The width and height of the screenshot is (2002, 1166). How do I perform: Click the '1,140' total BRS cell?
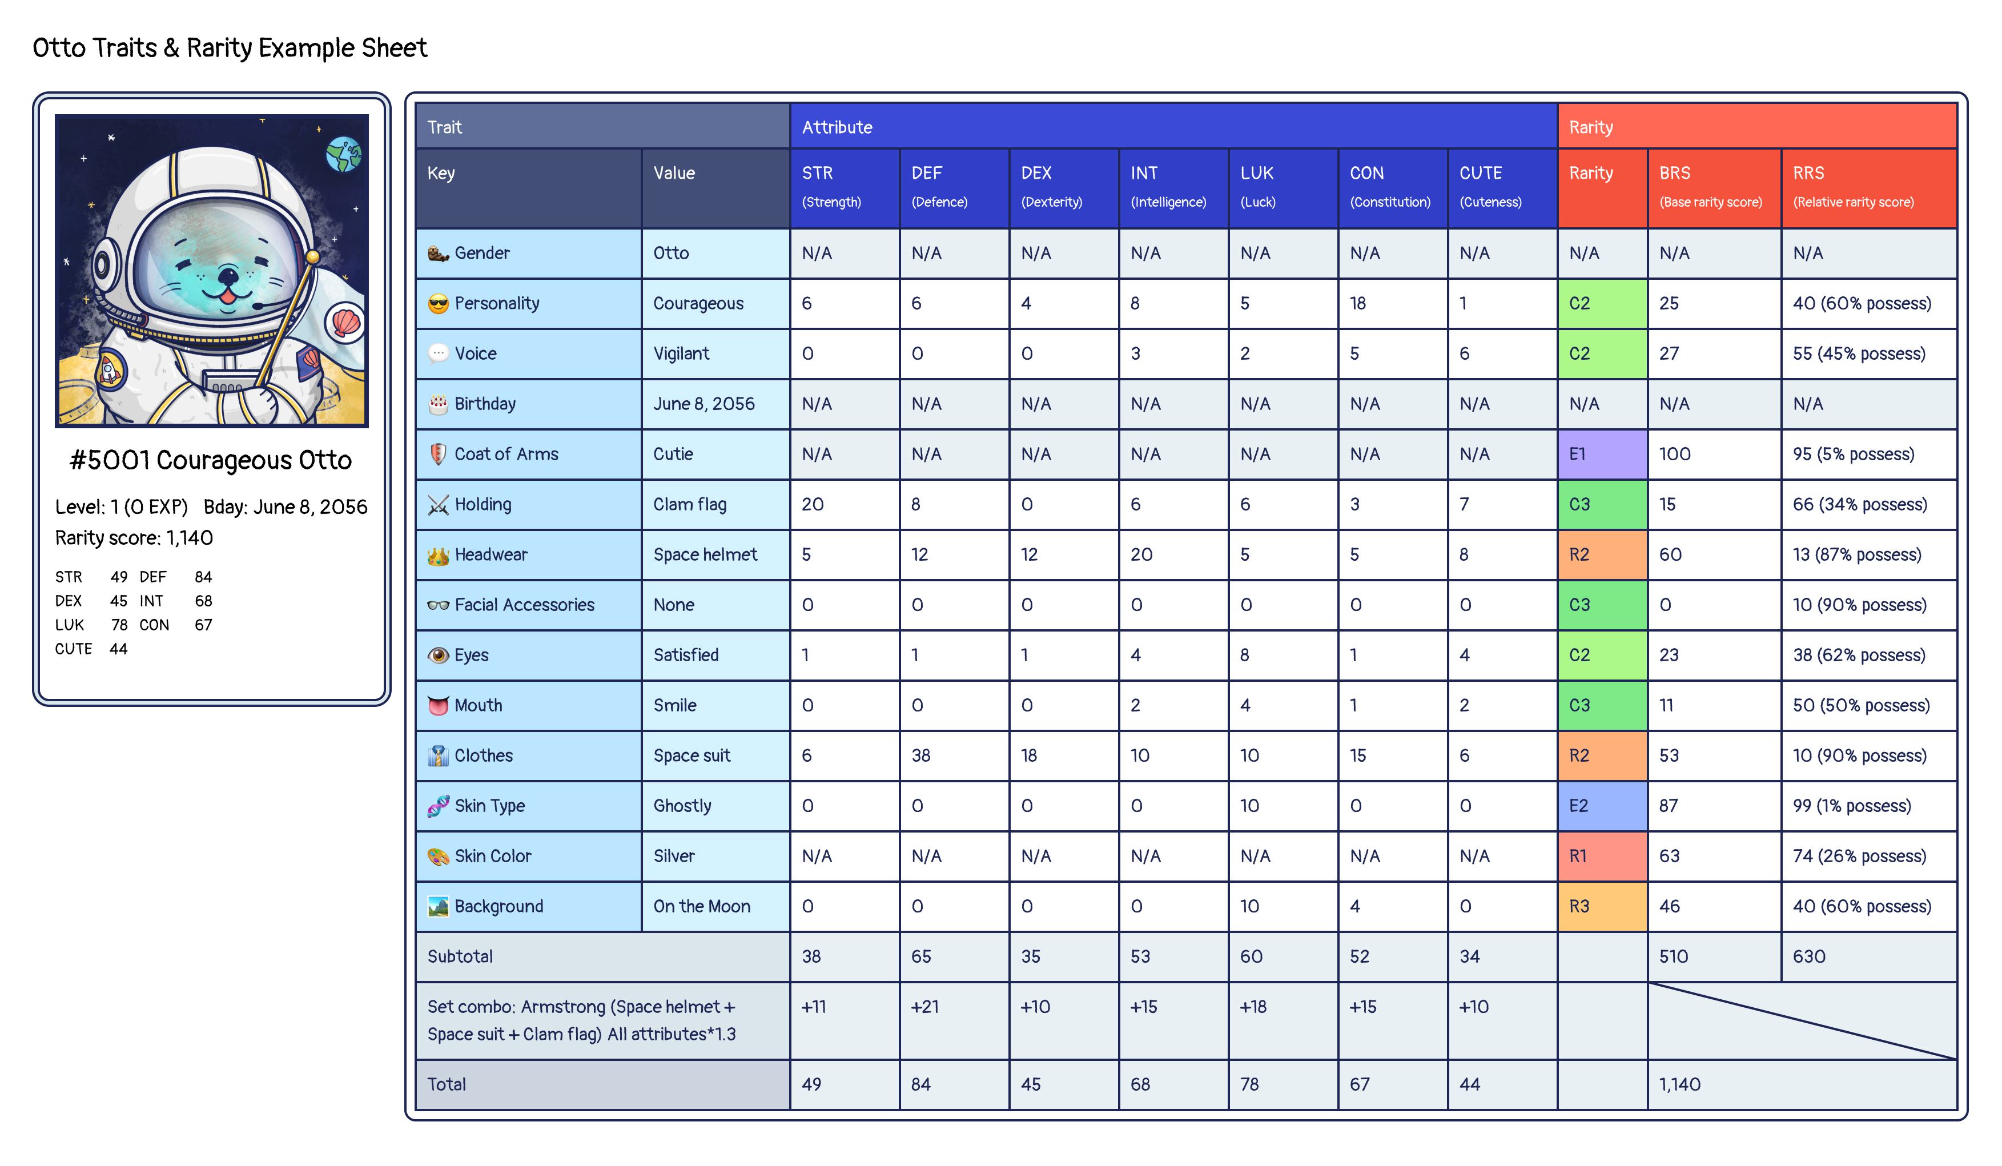pos(1802,1084)
